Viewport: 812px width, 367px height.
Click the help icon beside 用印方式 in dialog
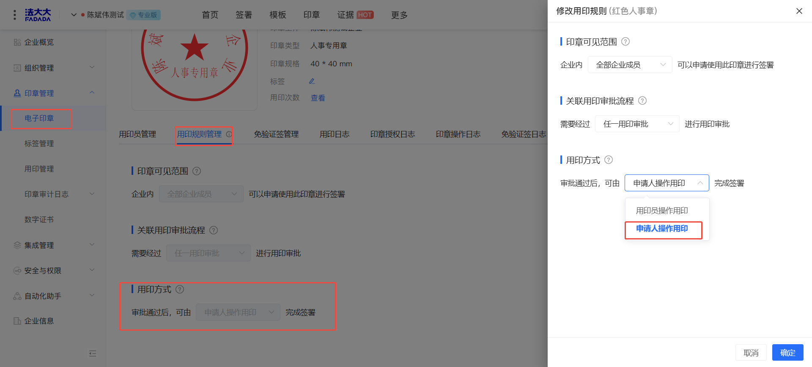point(609,160)
